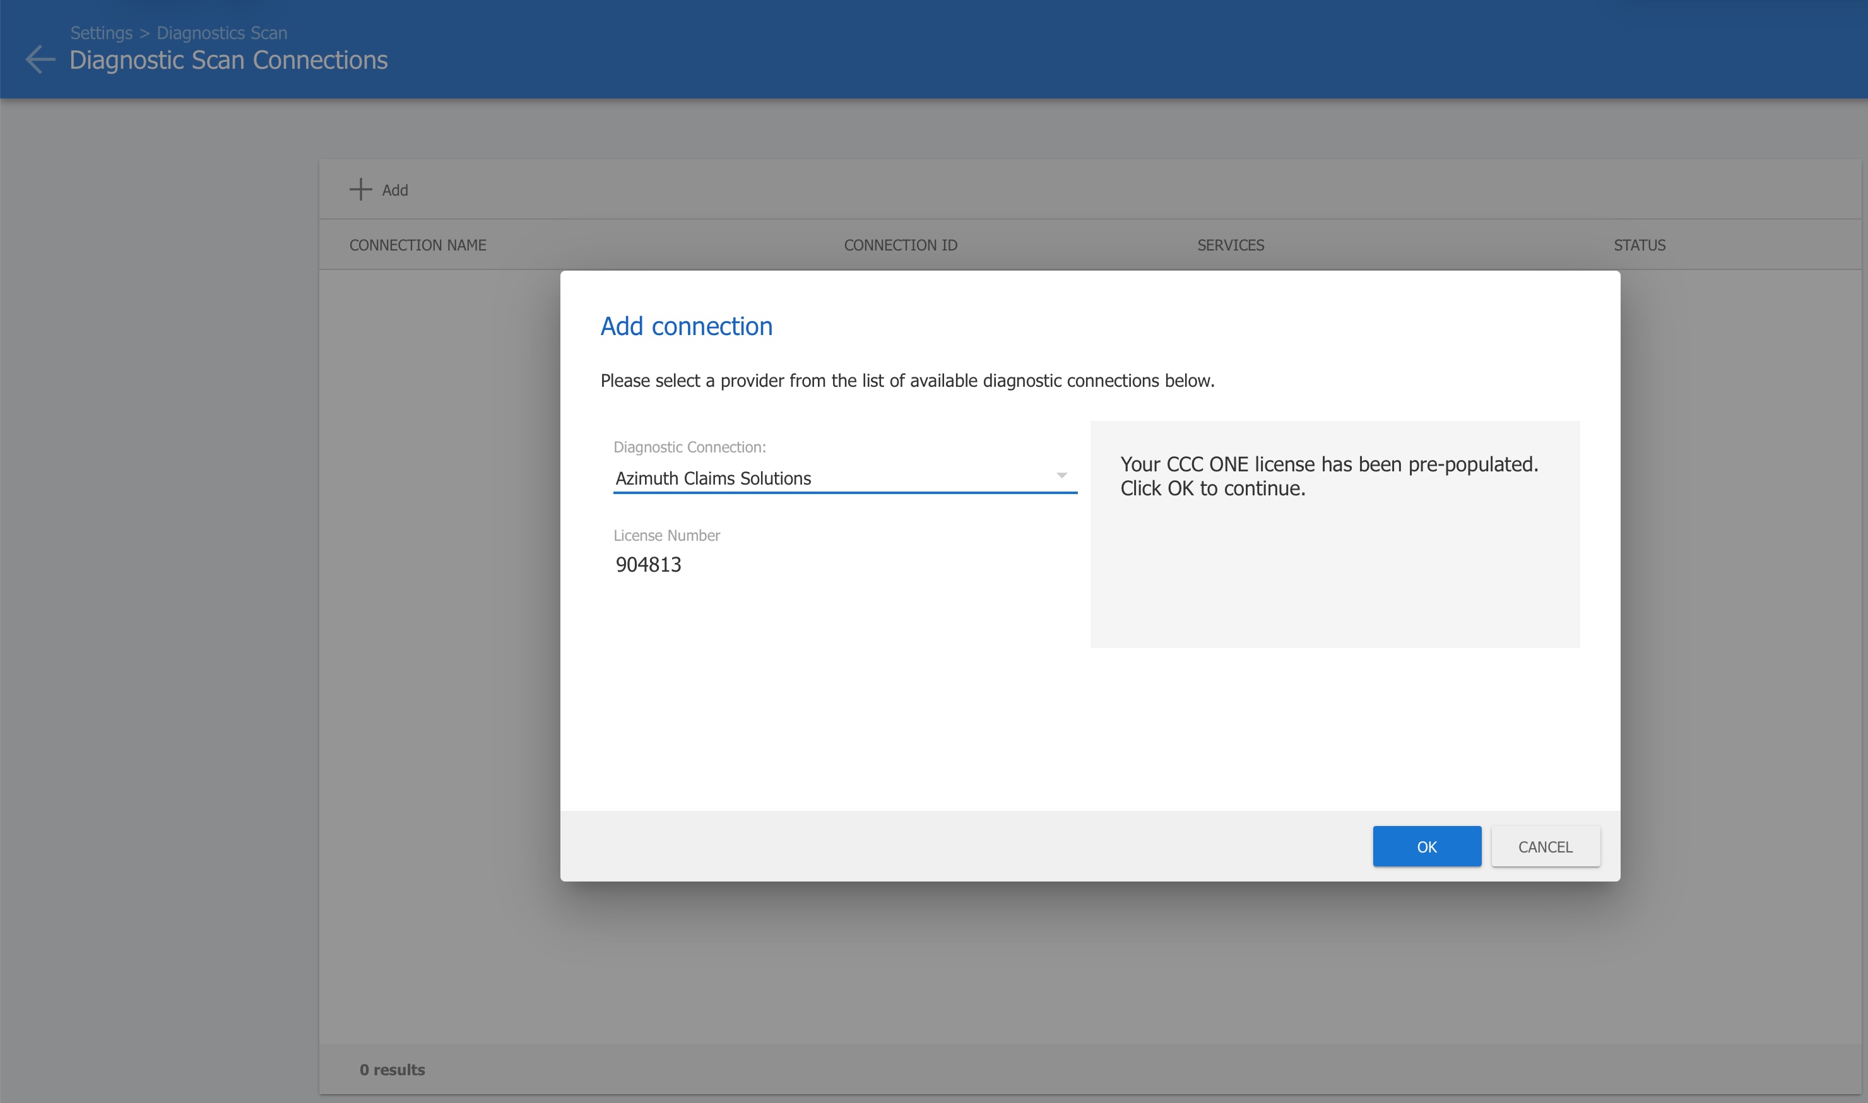Confirm the connection with OK
The height and width of the screenshot is (1103, 1868).
pyautogui.click(x=1426, y=847)
